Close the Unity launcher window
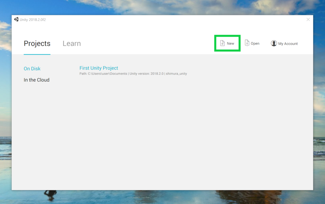The width and height of the screenshot is (325, 204). pos(308,19)
